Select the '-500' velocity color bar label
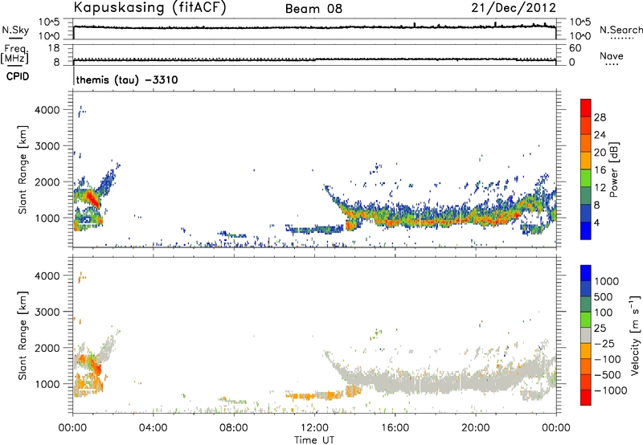This screenshot has height=445, width=643. (x=608, y=375)
